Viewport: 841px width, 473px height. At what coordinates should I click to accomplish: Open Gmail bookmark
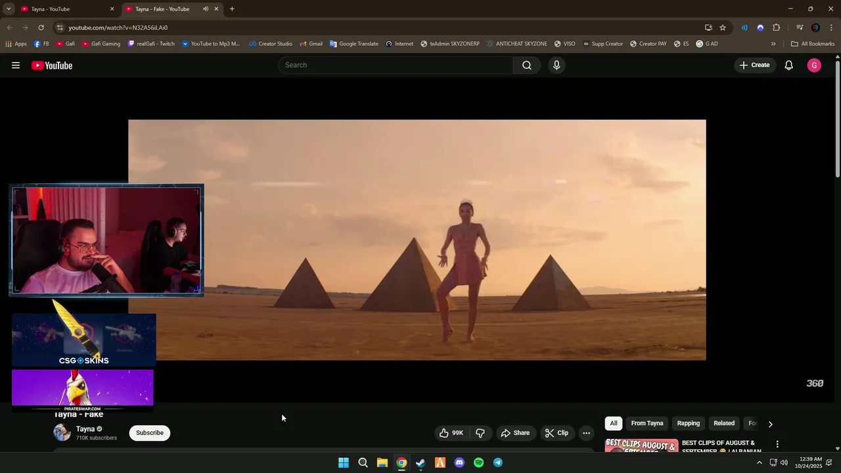click(x=311, y=44)
